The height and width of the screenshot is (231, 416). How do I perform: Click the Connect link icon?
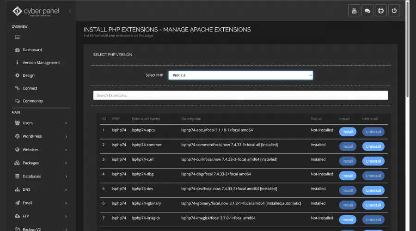click(17, 88)
